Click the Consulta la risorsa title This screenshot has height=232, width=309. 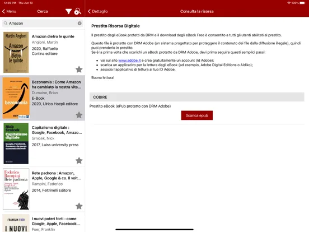point(197,11)
